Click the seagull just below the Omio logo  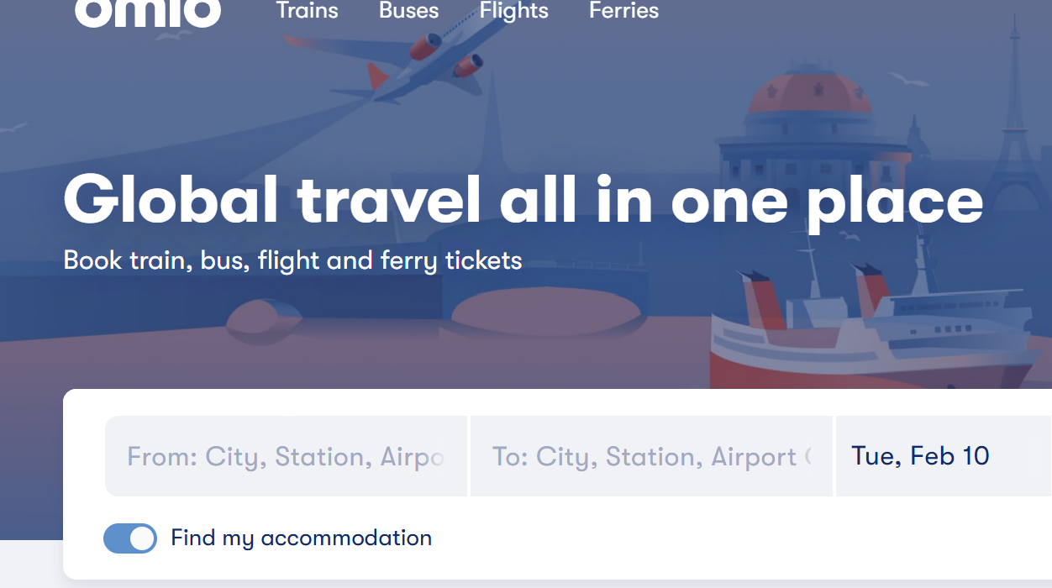pyautogui.click(x=175, y=36)
